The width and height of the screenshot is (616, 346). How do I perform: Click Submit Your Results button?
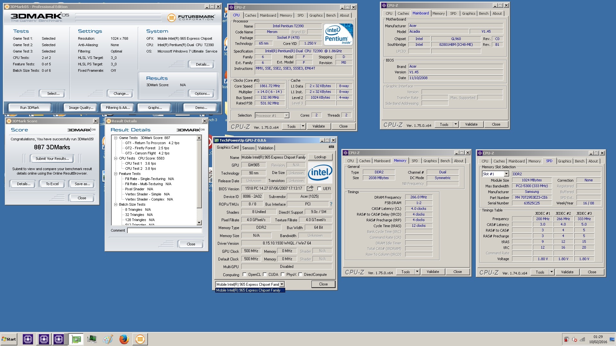tap(52, 159)
